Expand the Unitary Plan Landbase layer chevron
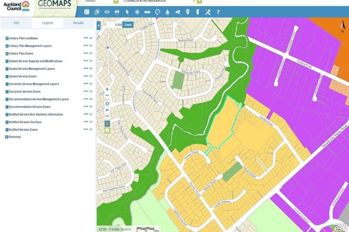 [x=91, y=39]
